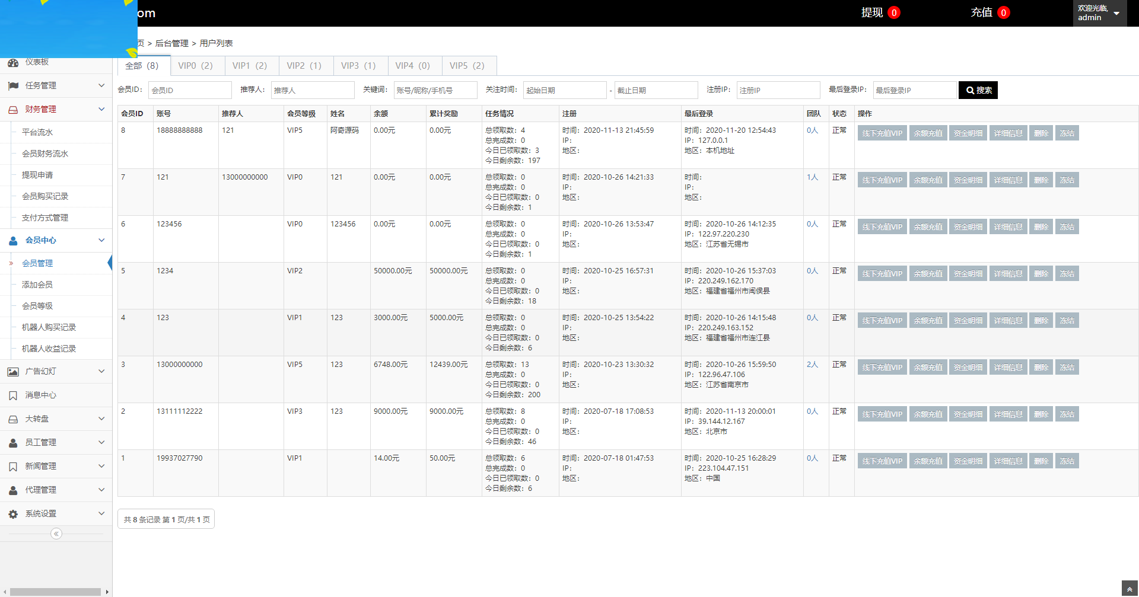
Task: Switch to the VIP0 (2) tab
Action: tap(196, 65)
